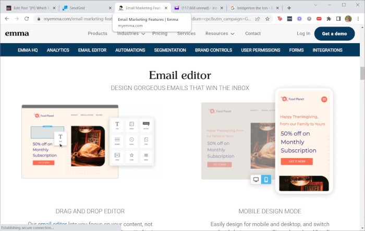This screenshot has width=365, height=231.
Task: Open the Services page
Action: point(186,33)
